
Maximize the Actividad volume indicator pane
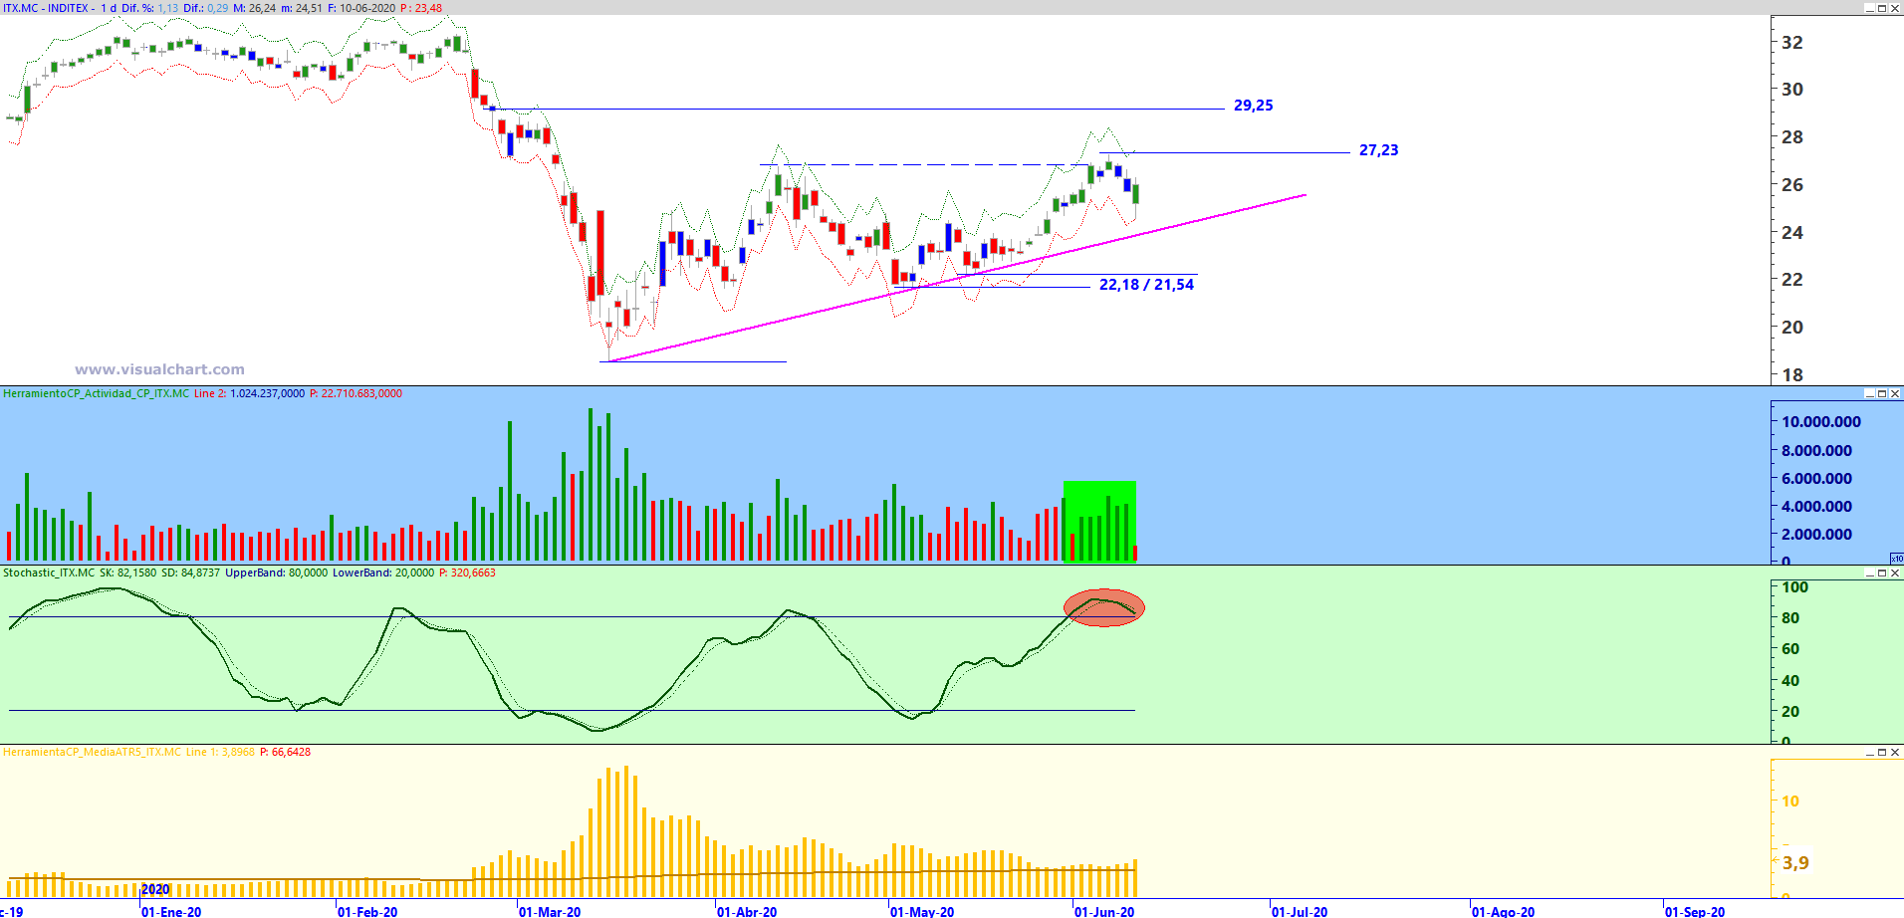pyautogui.click(x=1882, y=393)
